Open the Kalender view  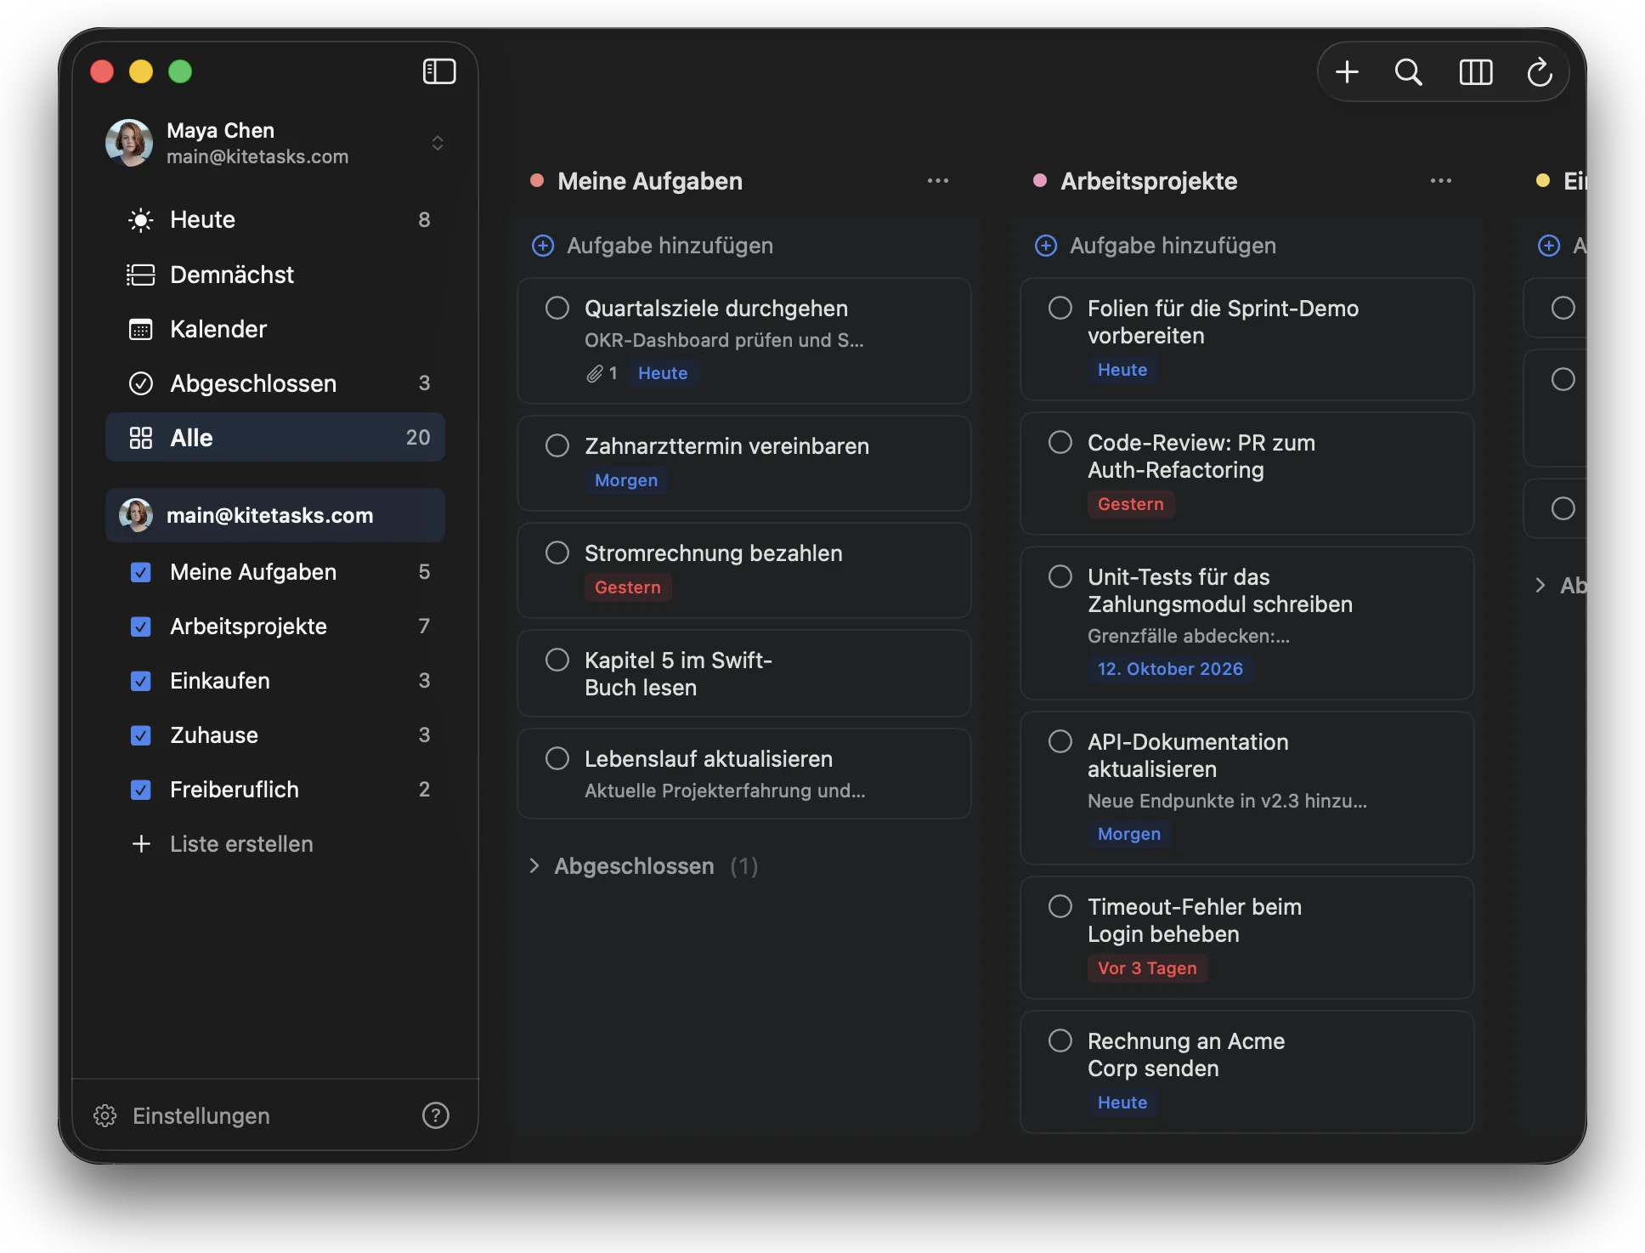275,329
